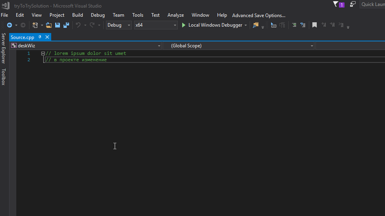Viewport: 385px width, 216px height.
Task: Open the Analyze menu
Action: click(x=175, y=15)
